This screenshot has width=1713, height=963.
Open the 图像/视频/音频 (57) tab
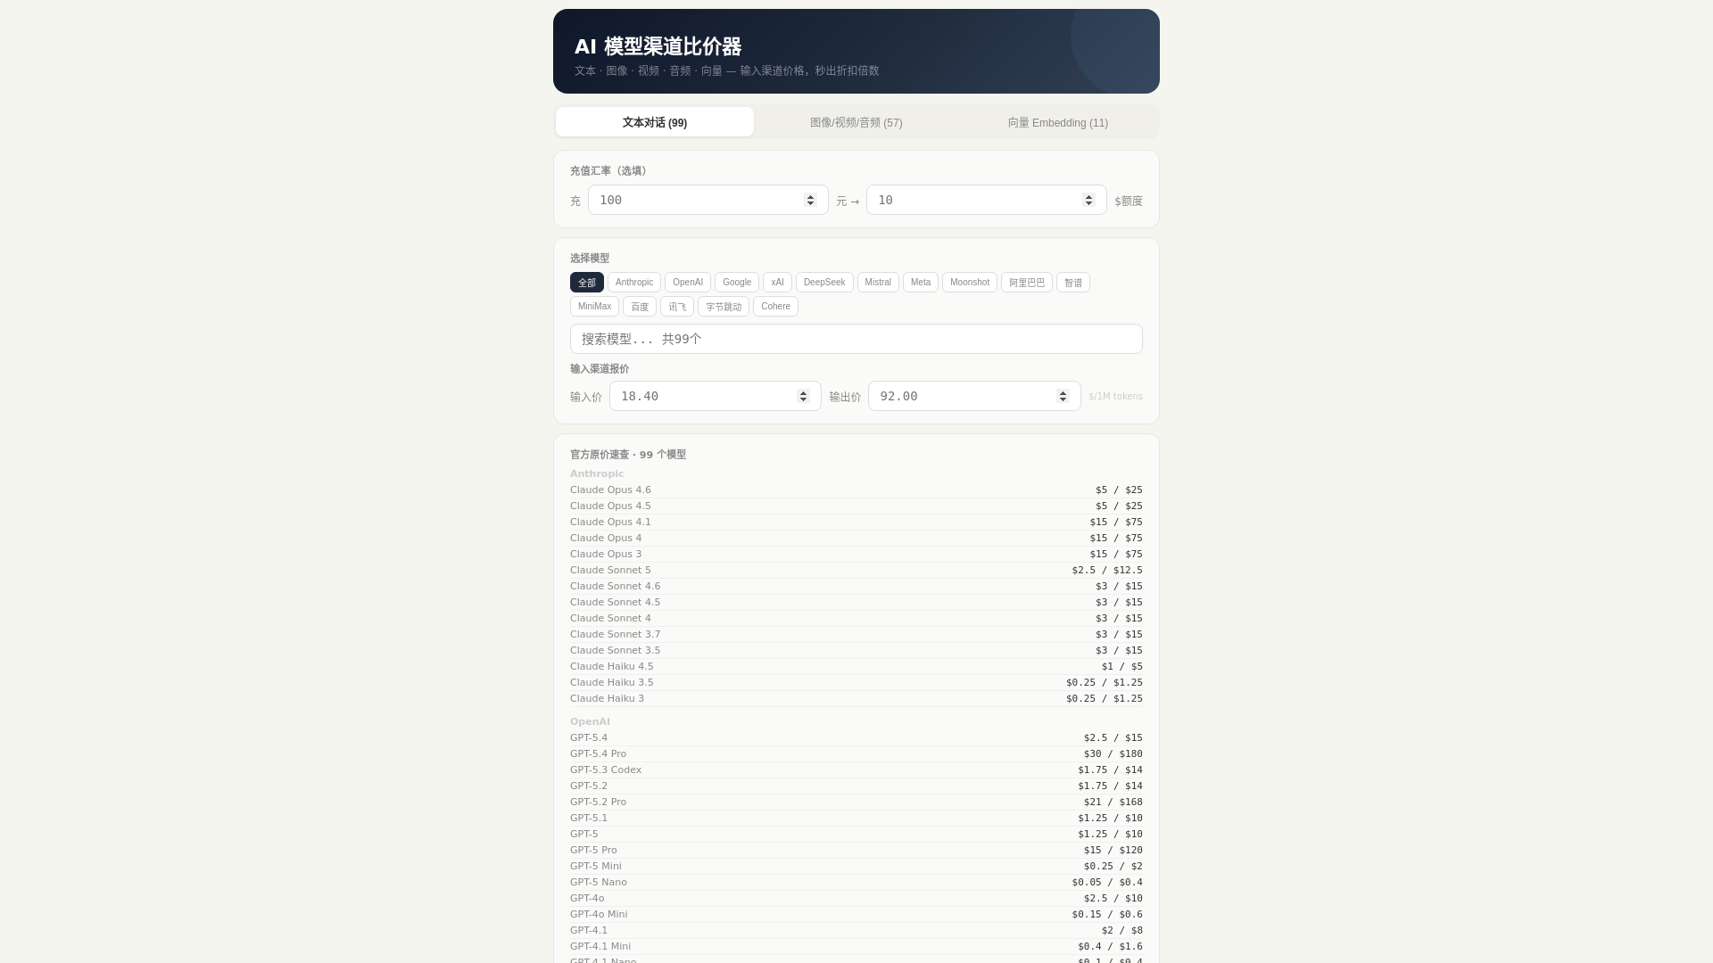[856, 122]
